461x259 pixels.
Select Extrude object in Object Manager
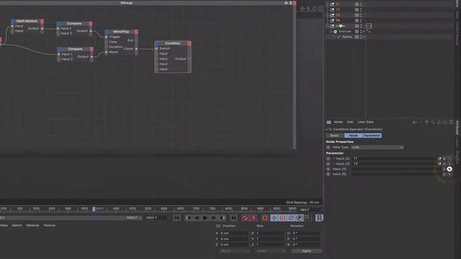[345, 32]
